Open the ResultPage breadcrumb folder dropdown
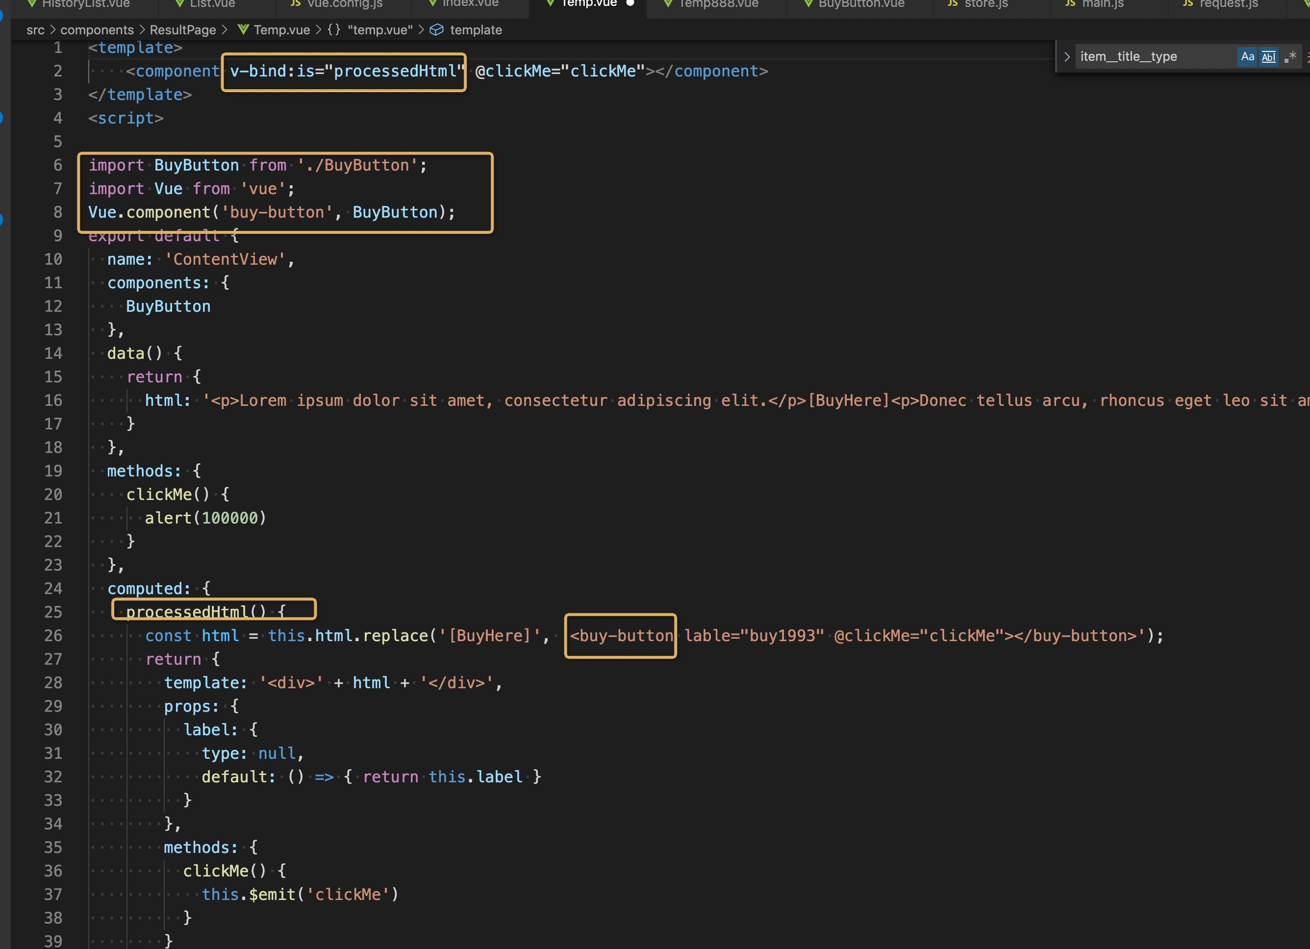This screenshot has height=949, width=1310. (182, 29)
